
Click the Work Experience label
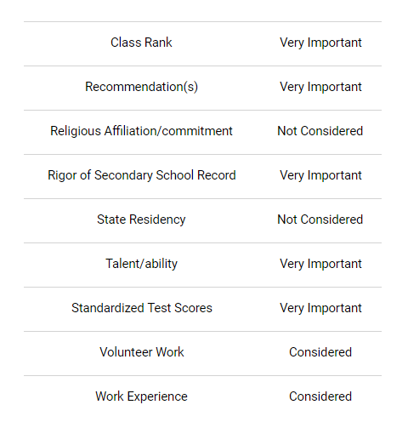click(141, 396)
